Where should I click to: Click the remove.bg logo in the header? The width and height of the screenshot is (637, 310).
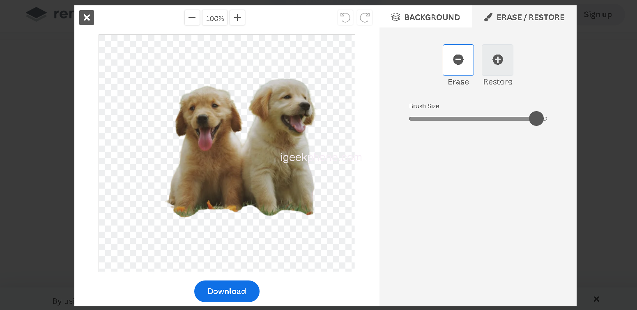[37, 14]
